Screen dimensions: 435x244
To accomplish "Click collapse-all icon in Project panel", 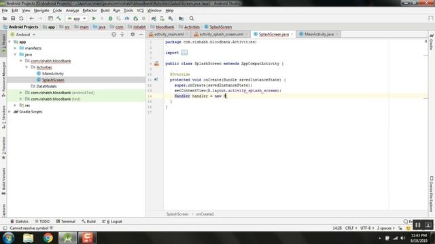I will tap(122, 35).
